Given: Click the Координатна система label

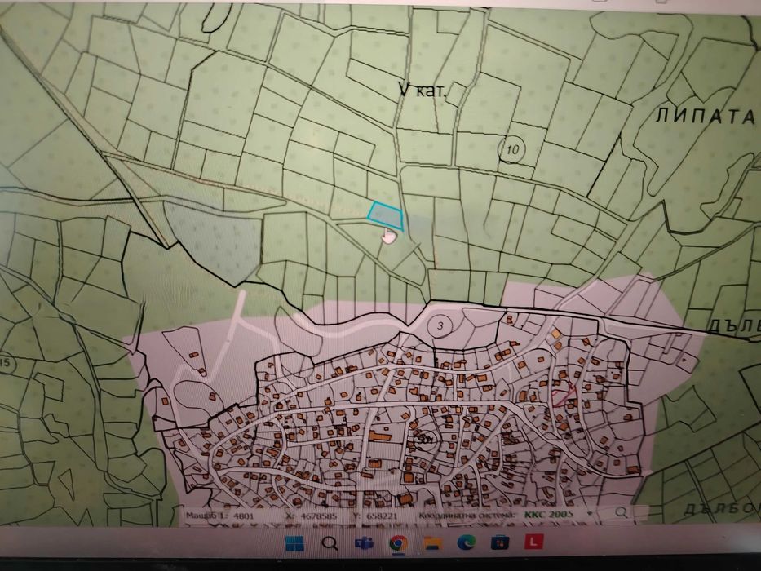Looking at the screenshot, I should pyautogui.click(x=467, y=515).
